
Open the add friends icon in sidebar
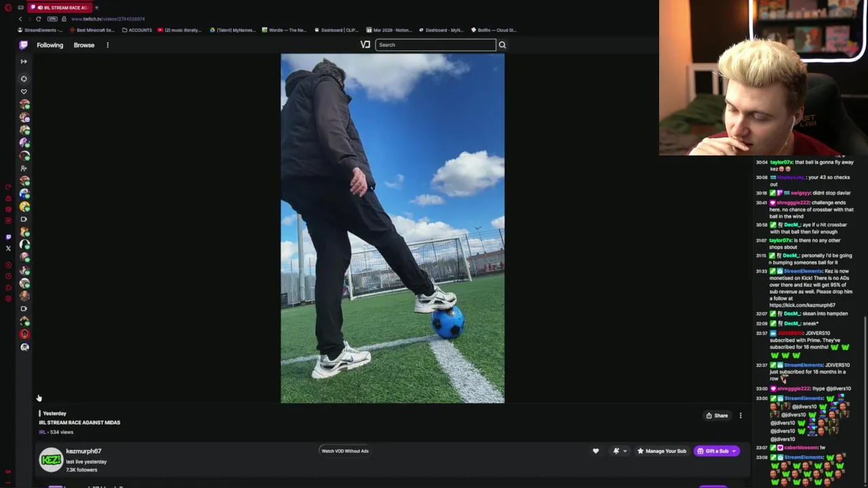click(24, 168)
